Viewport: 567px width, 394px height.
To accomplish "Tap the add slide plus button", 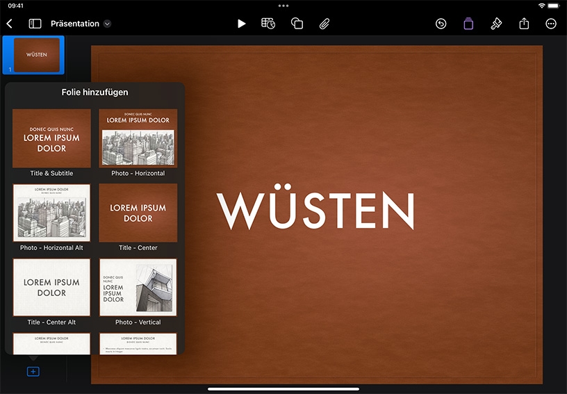I will (x=33, y=372).
